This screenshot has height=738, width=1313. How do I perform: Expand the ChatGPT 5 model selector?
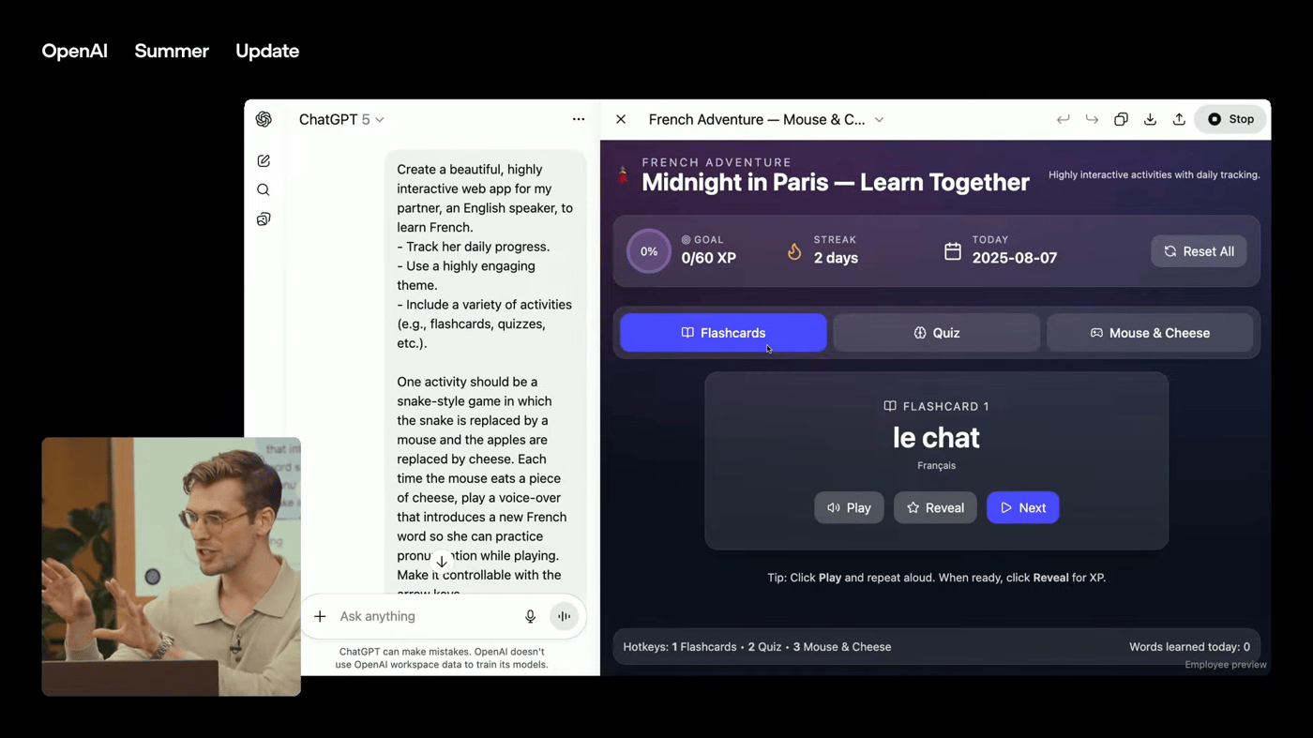[x=341, y=119]
